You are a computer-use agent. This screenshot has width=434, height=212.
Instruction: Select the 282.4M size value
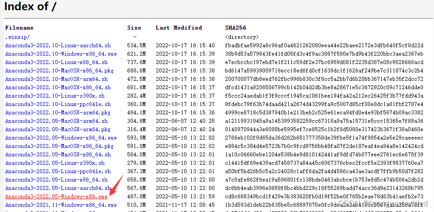pos(136,96)
